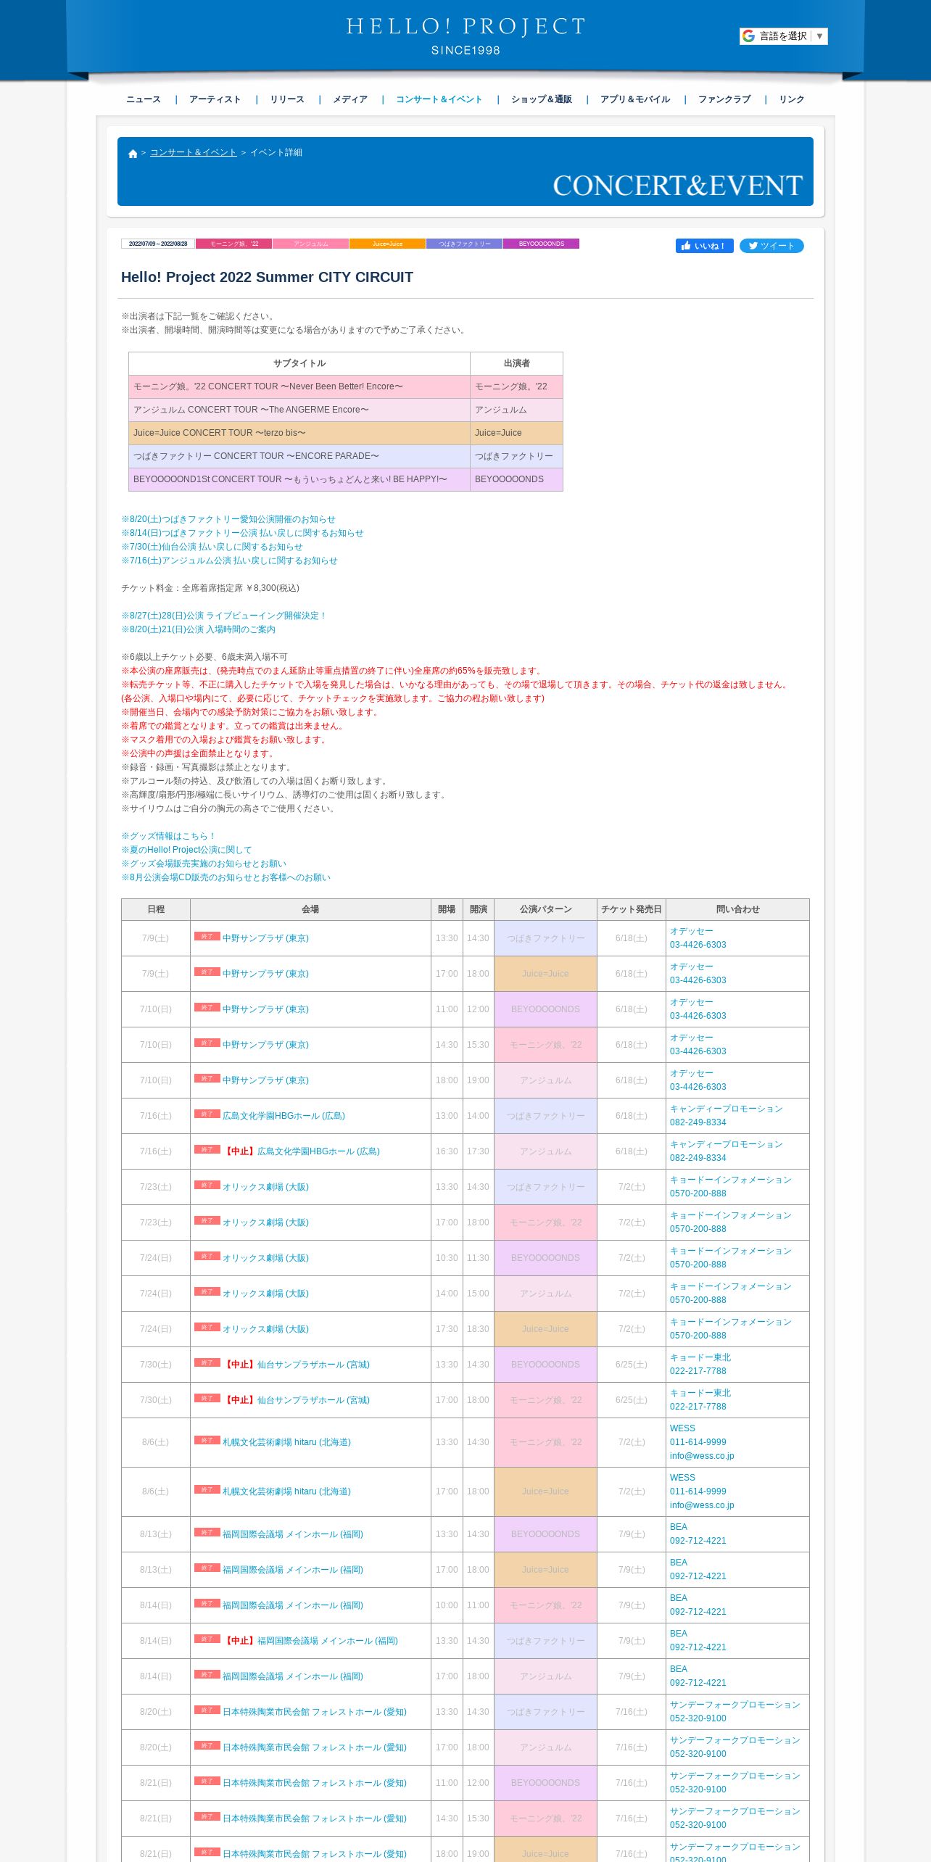Image resolution: width=931 pixels, height=1862 pixels.
Task: Follow the コンサート&イベント breadcrumb link
Action: pos(194,152)
